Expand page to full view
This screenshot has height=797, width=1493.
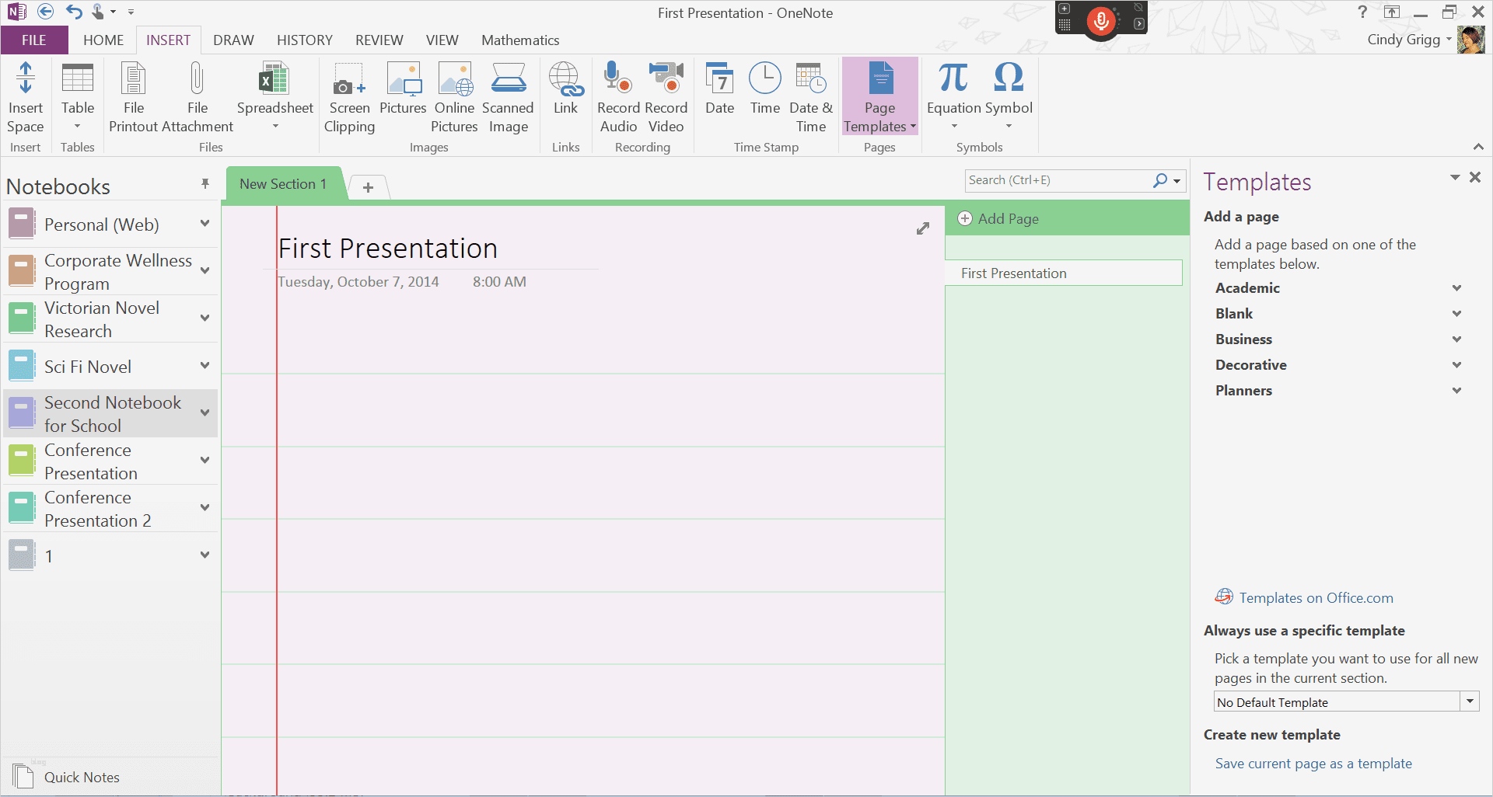[x=923, y=228]
